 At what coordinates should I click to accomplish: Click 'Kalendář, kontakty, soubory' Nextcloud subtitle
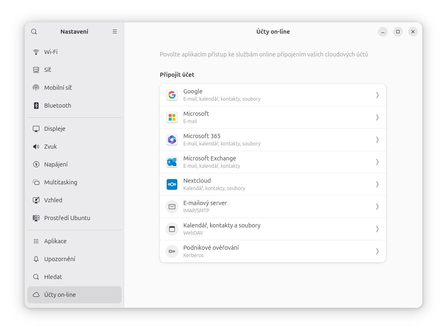coord(214,188)
